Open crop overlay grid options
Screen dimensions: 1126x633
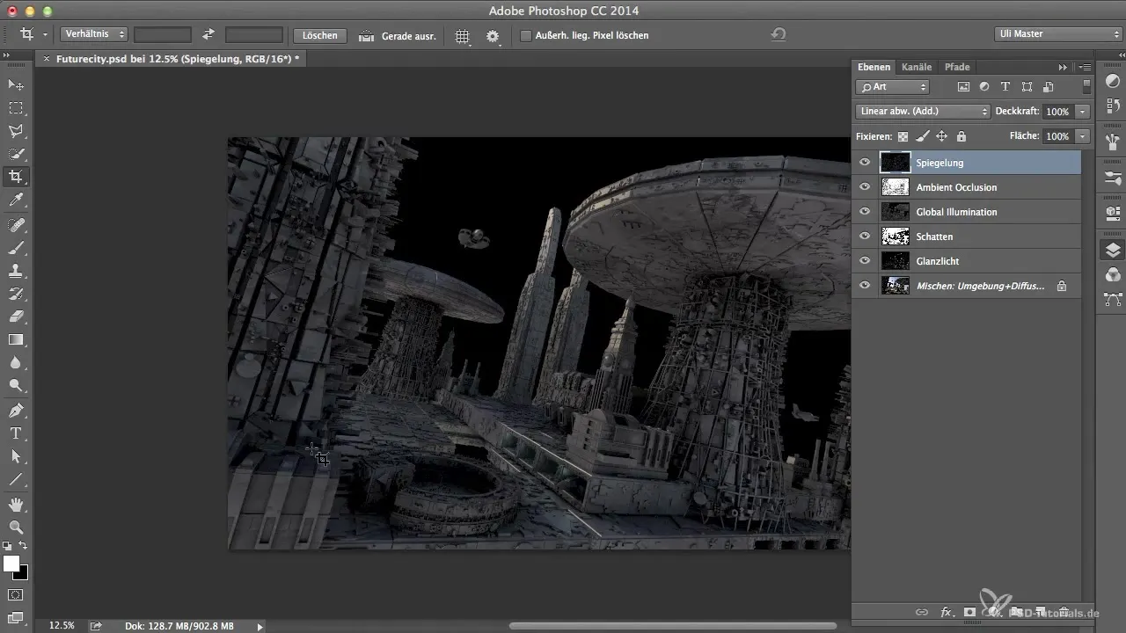[463, 36]
